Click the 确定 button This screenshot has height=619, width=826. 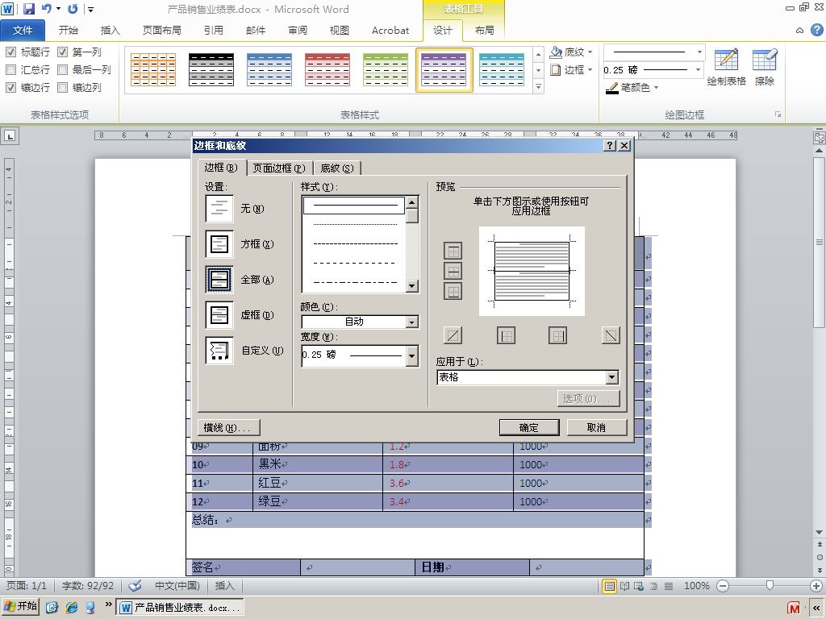coord(529,427)
